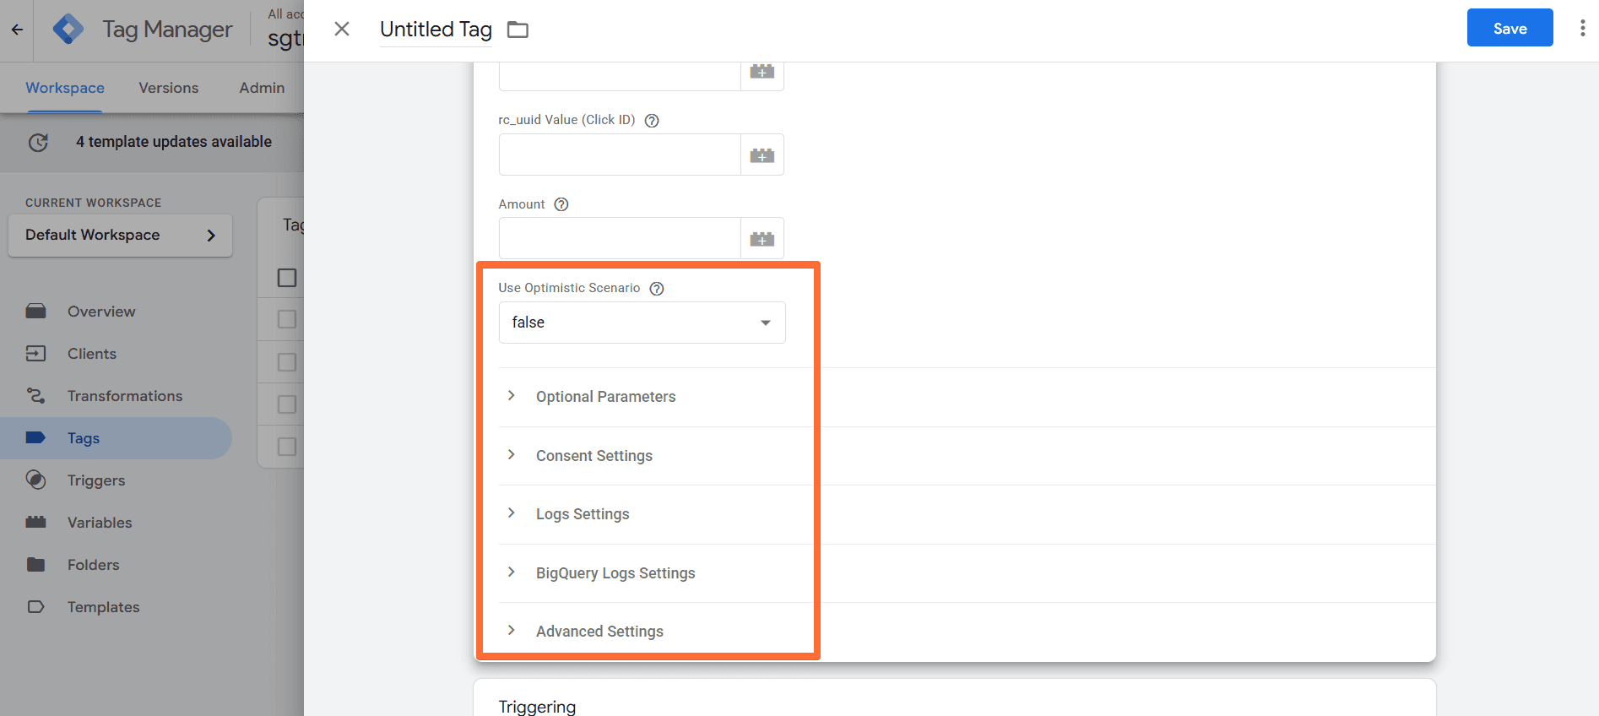Click the variable picker icon beside Amount field
The width and height of the screenshot is (1599, 716).
762,238
